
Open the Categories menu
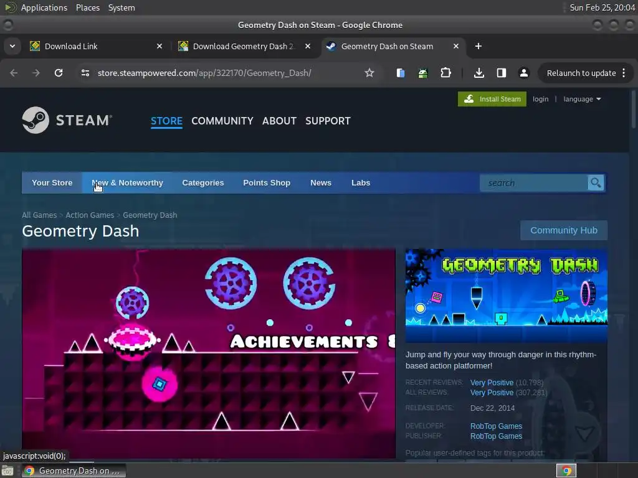coord(203,183)
